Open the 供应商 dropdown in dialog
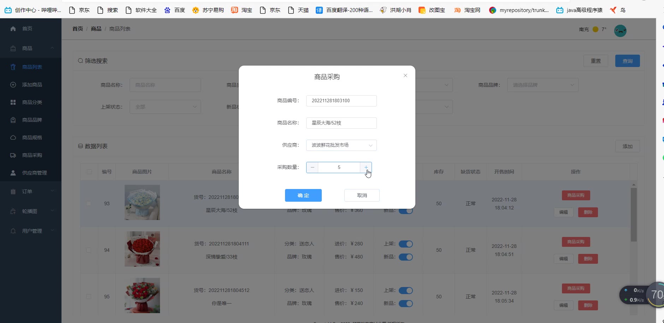The height and width of the screenshot is (323, 664). coord(341,145)
